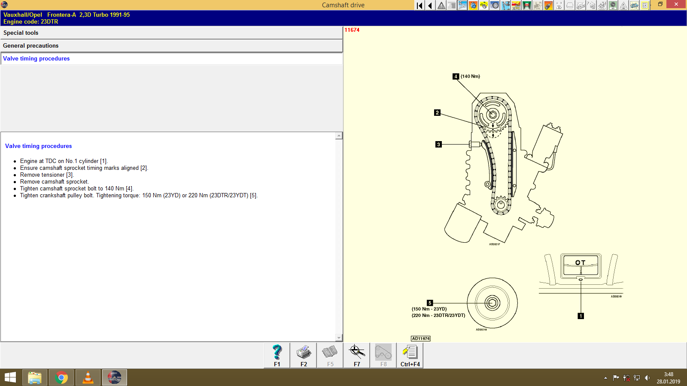This screenshot has width=687, height=386.
Task: Select the Valve timing procedures tab heading
Action: [36, 58]
